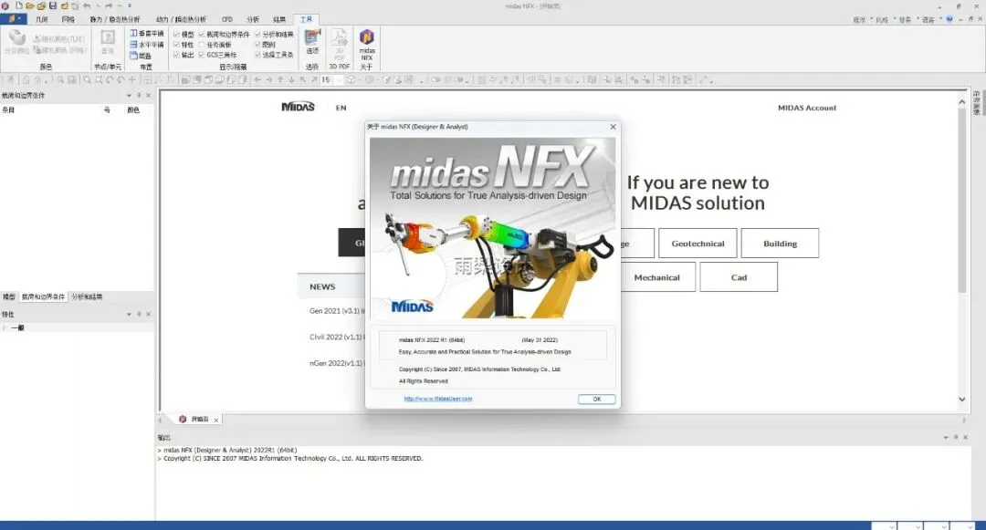Toggle the 特性 checkbox in 显示/隐藏 group
986x530 pixels.
176,45
